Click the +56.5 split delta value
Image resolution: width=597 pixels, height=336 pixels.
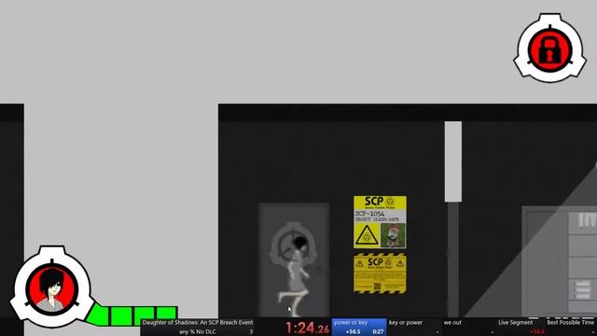coord(353,332)
